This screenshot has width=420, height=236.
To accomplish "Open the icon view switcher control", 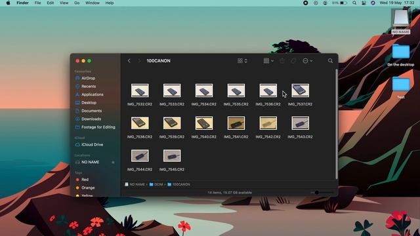I will (242, 61).
